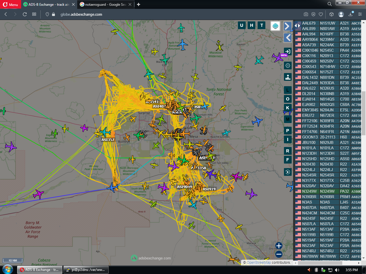The width and height of the screenshot is (366, 274).
Task: Click the R map button
Action: [x=288, y=151]
